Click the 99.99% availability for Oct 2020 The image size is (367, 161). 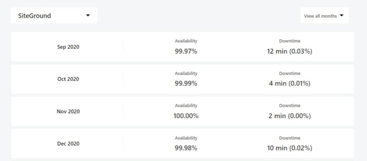[186, 84]
